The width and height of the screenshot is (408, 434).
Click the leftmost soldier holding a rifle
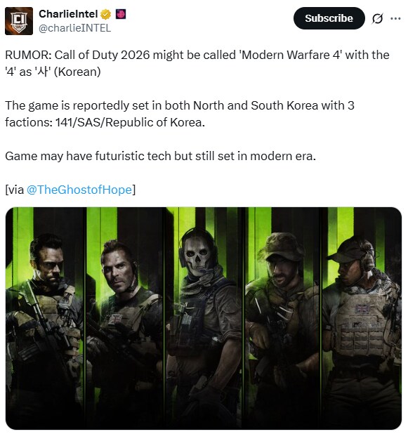pos(45,318)
